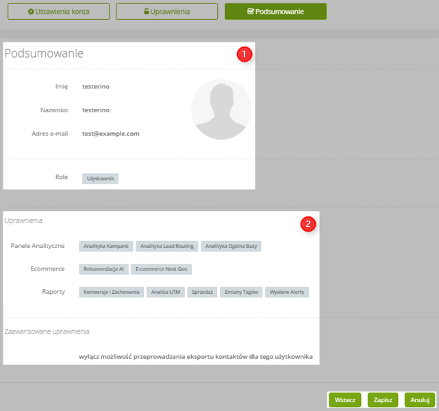
Task: Switch to the Uprawnienia tab
Action: pos(167,12)
